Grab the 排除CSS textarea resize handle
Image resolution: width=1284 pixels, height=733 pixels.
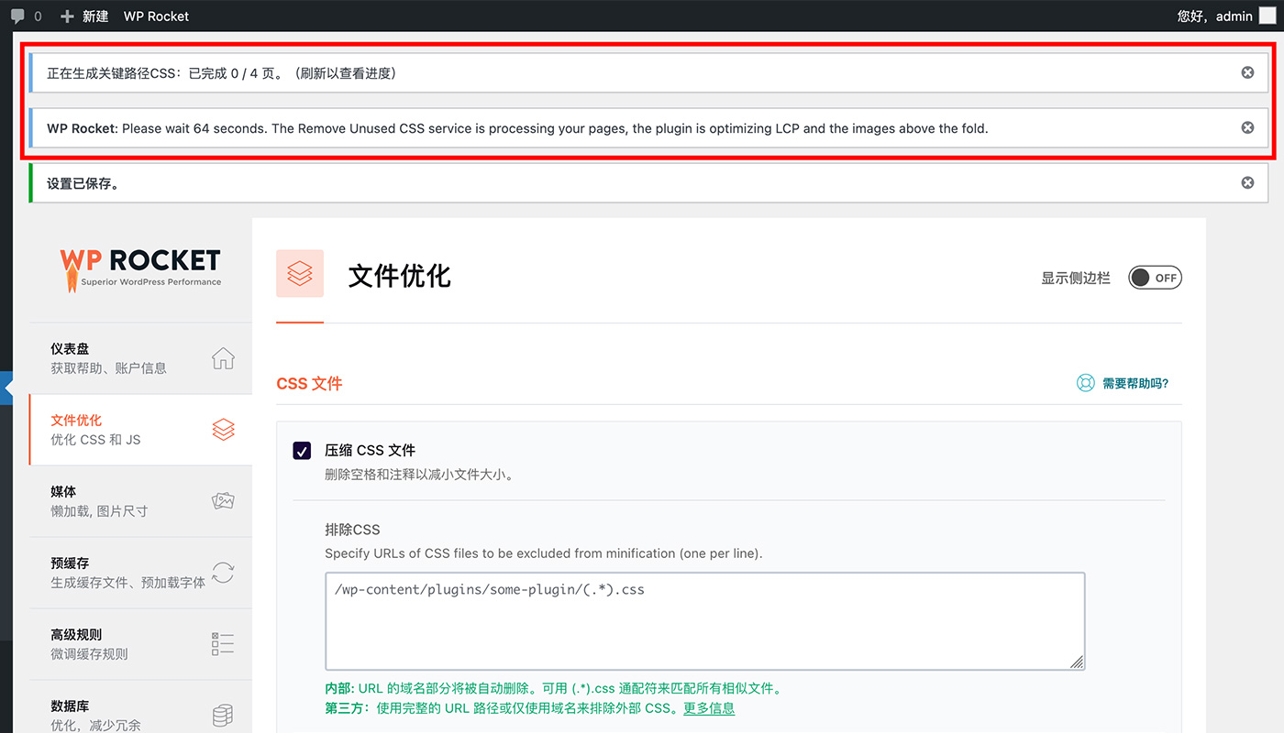tap(1077, 662)
